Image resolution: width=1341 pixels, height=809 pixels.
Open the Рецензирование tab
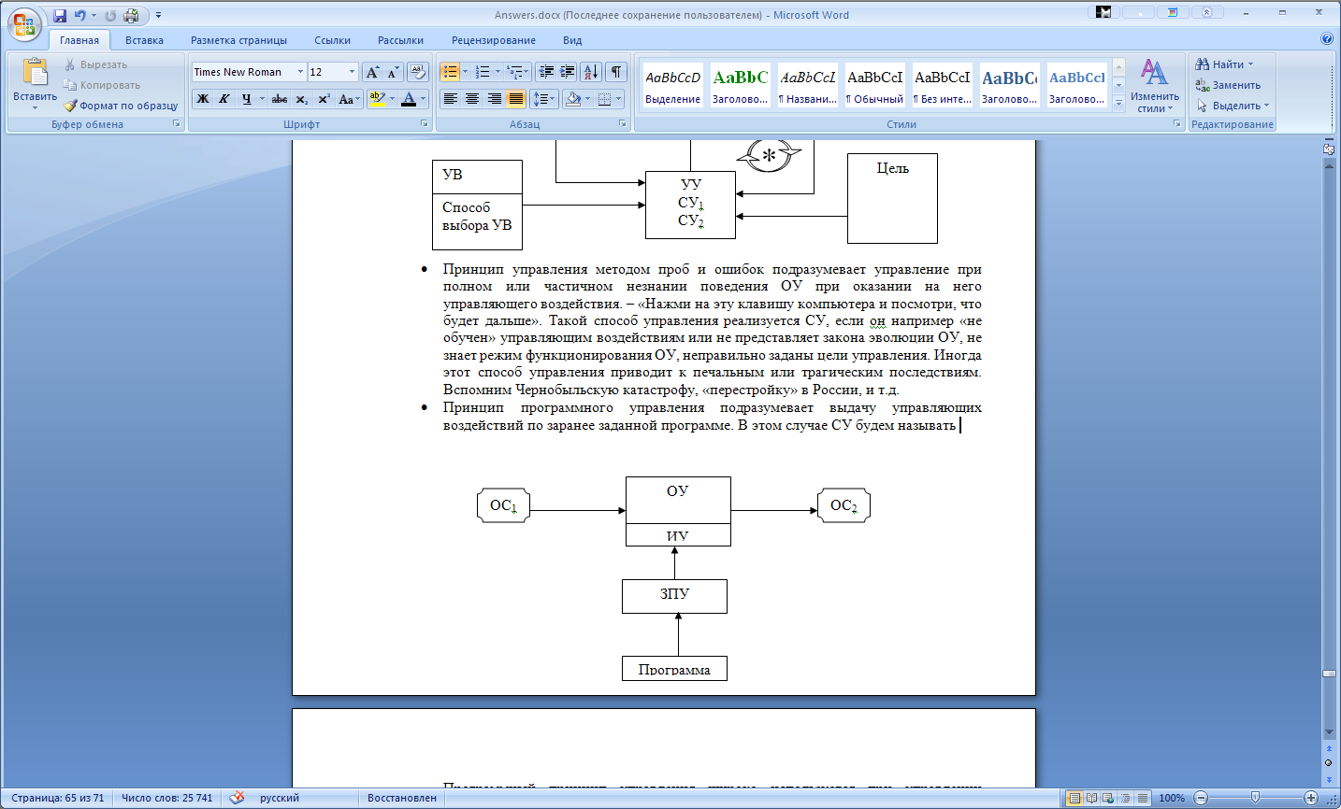(493, 40)
